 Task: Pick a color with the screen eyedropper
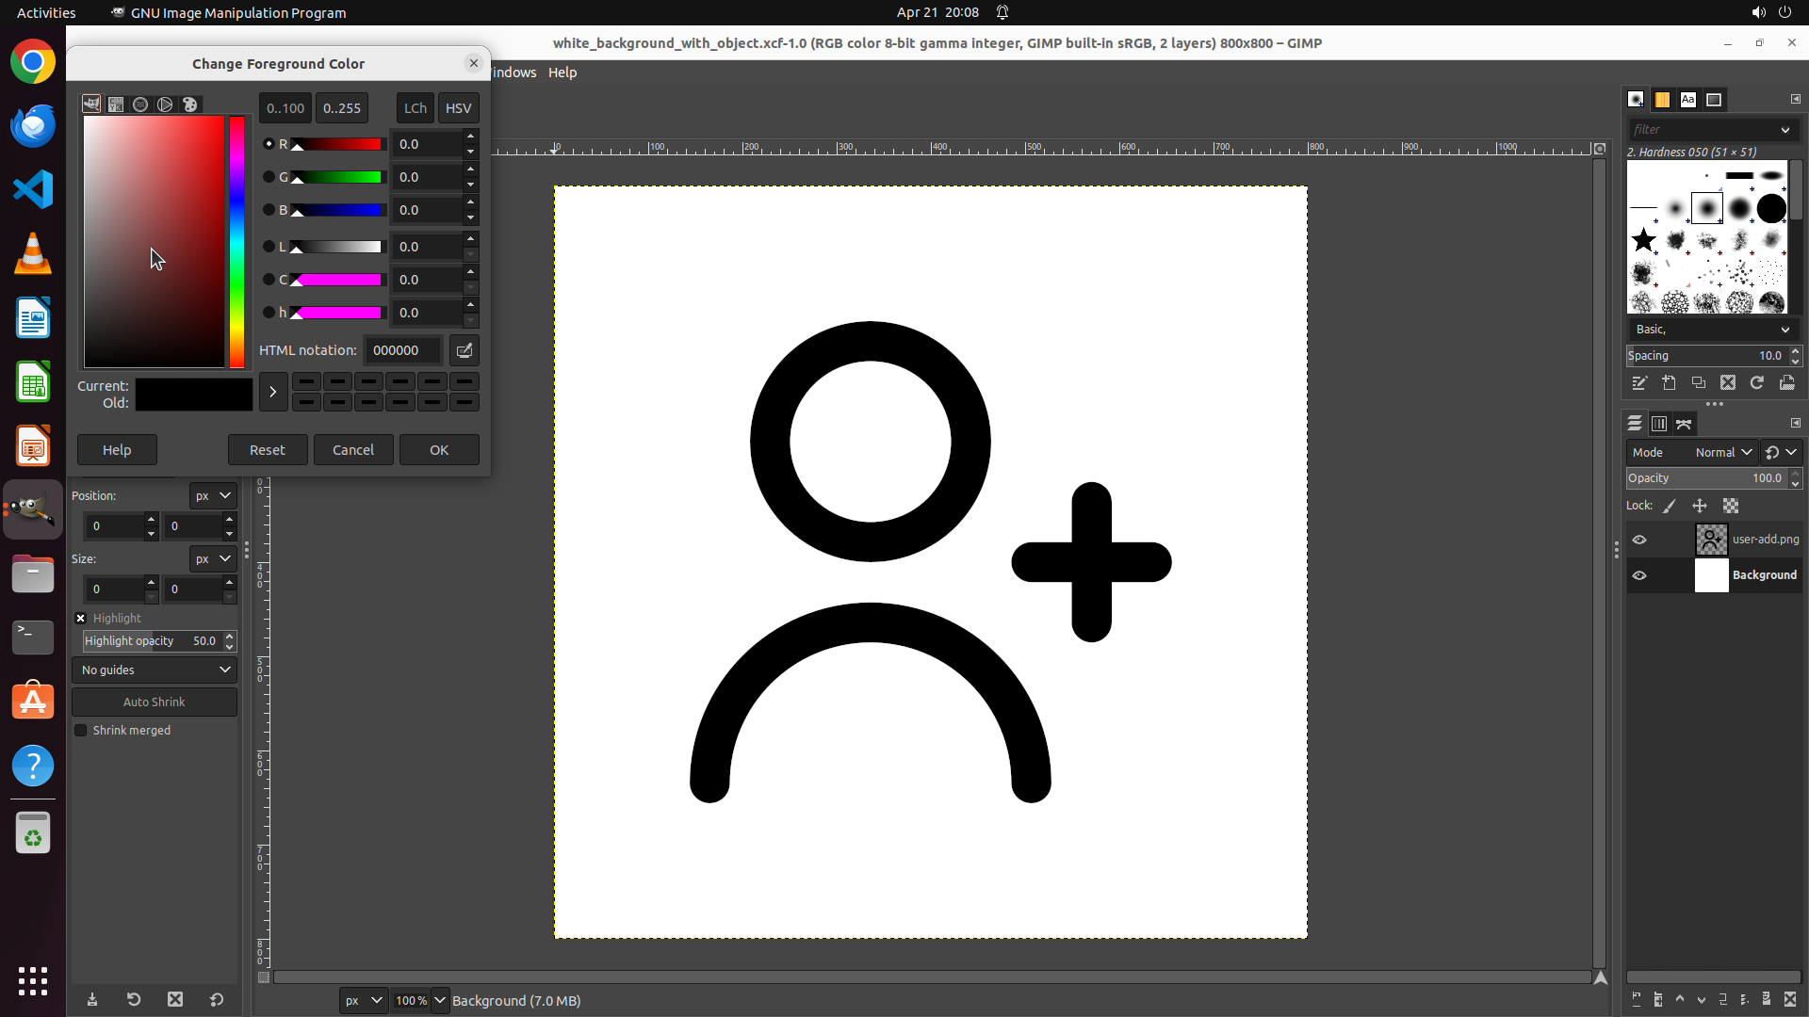point(464,350)
